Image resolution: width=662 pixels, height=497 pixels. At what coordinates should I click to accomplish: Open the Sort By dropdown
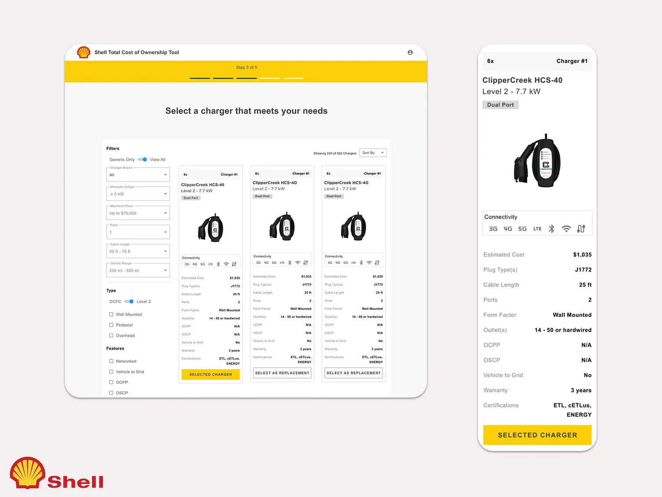[x=373, y=153]
